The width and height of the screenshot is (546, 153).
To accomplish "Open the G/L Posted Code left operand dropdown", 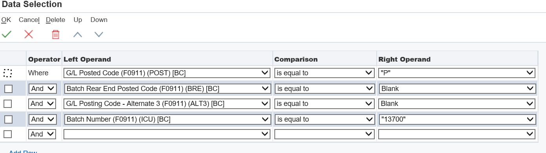I will pos(167,73).
